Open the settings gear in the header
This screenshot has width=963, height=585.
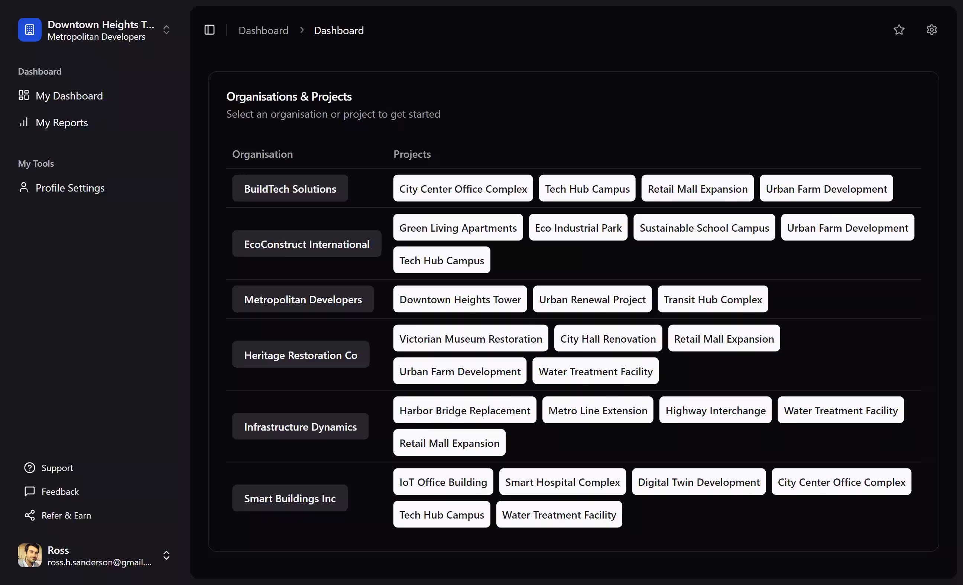(932, 30)
